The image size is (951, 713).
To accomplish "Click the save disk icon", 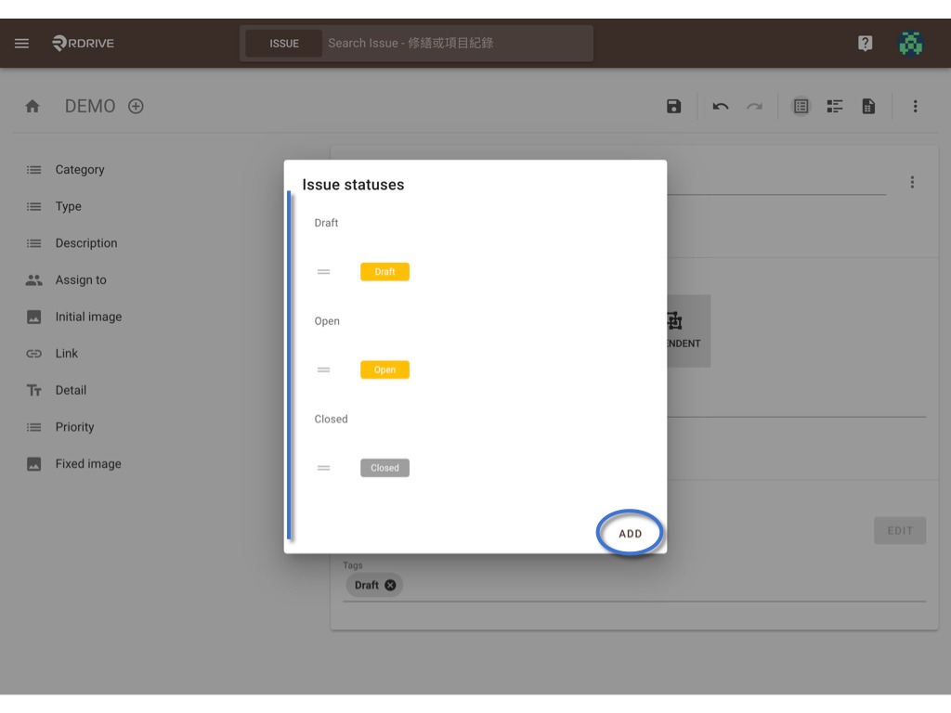I will point(674,107).
